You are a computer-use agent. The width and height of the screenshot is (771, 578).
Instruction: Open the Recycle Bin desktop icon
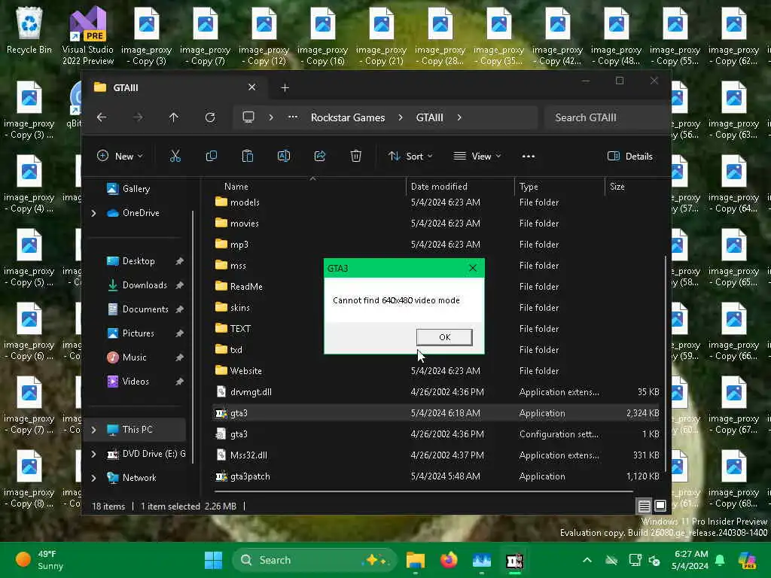click(x=29, y=31)
